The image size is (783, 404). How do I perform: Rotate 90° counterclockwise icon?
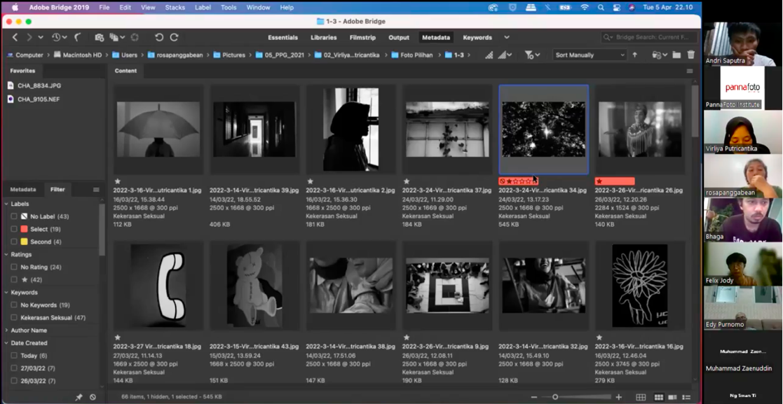pyautogui.click(x=159, y=37)
